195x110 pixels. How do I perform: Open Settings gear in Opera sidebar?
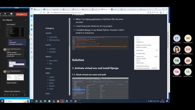coord(32,52)
